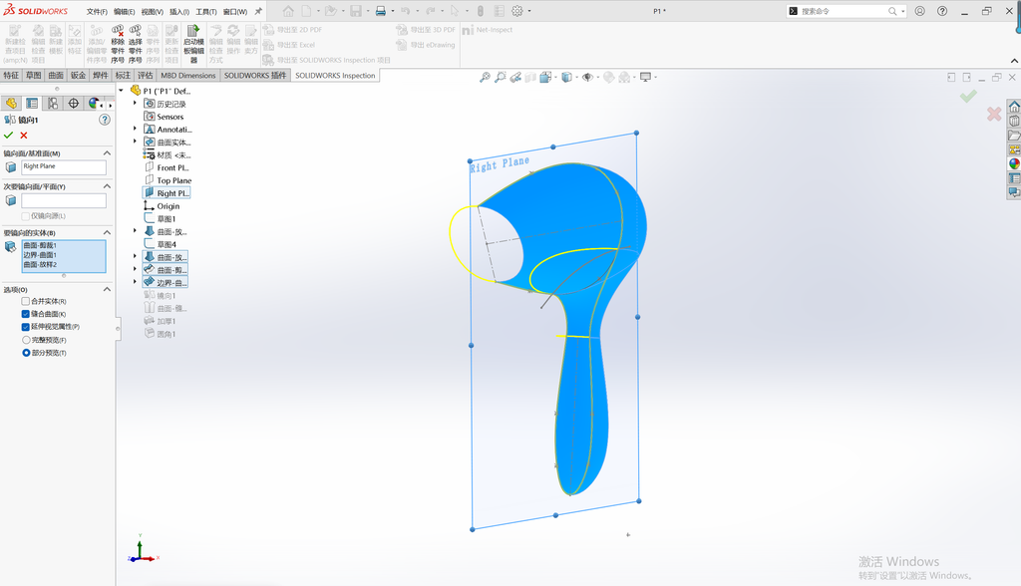Click the Zoom to Fit magnifier icon

[x=485, y=77]
